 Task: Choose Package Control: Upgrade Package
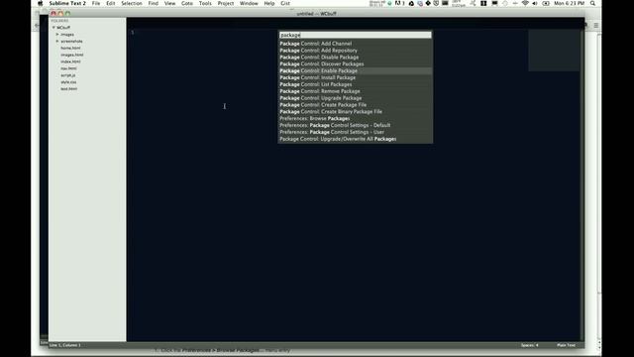pos(355,98)
